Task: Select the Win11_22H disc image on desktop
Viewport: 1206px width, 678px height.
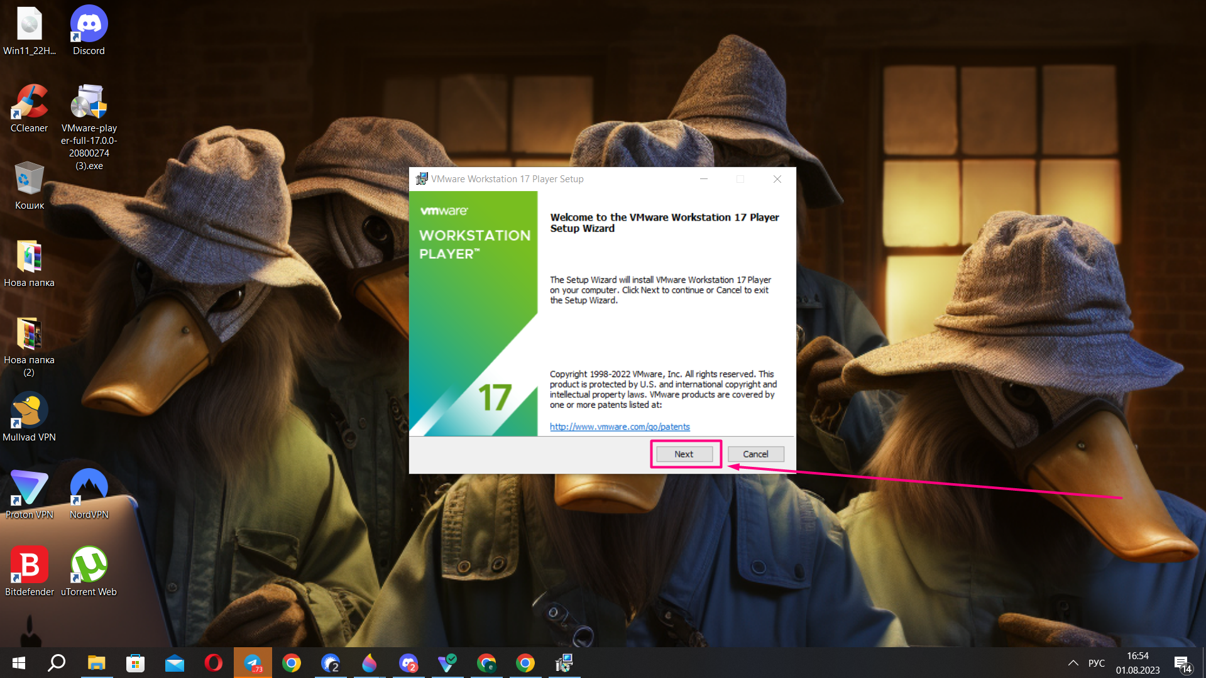Action: (29, 31)
